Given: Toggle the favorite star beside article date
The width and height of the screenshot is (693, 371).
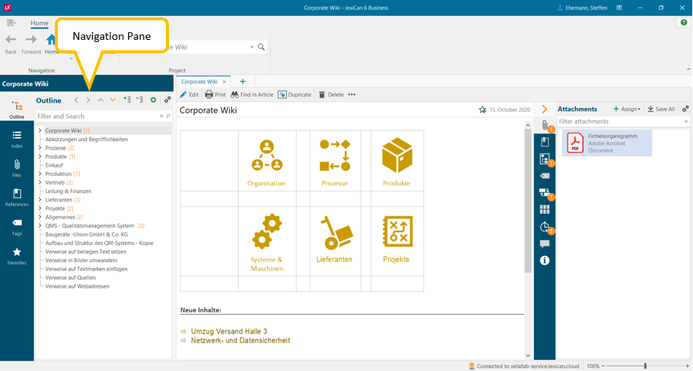Looking at the screenshot, I should [483, 110].
